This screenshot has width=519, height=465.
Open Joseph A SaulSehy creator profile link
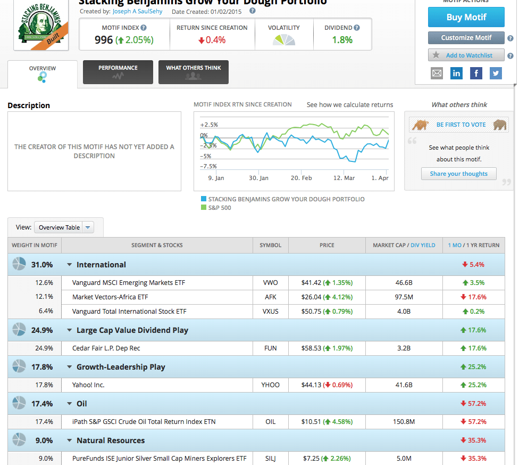pos(137,11)
